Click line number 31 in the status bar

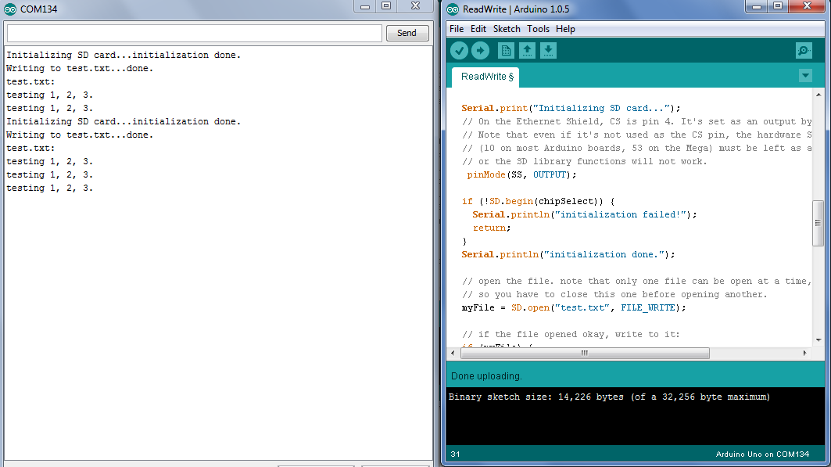point(455,454)
